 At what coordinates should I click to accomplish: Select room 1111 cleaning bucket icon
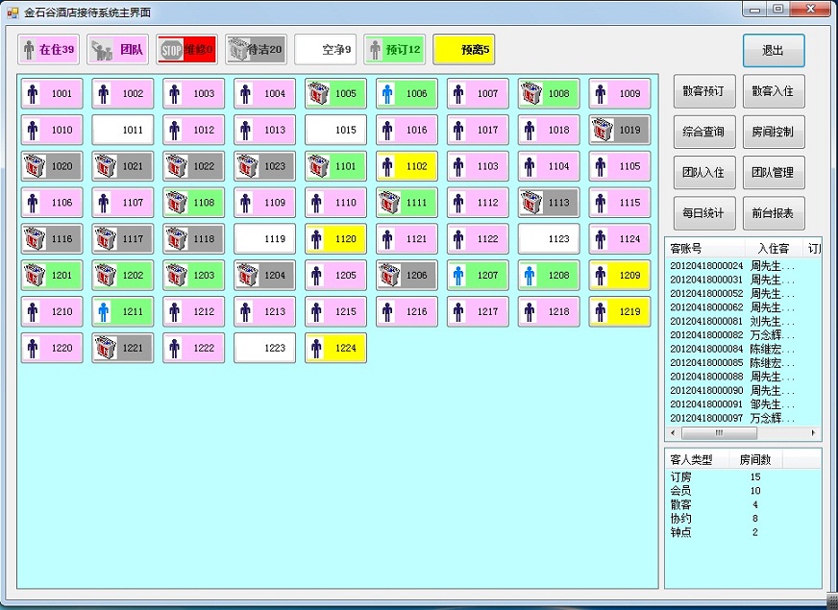tap(389, 203)
